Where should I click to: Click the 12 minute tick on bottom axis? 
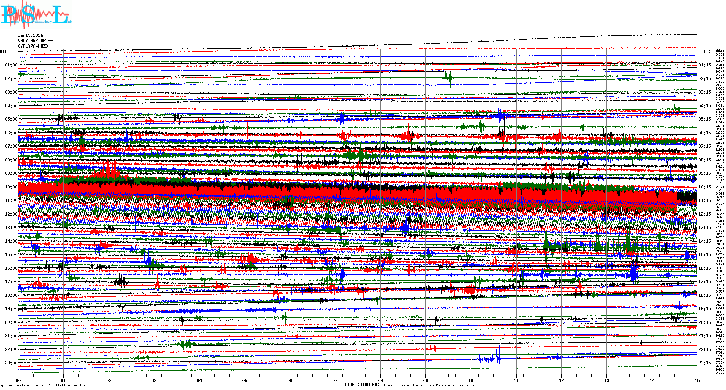tap(561, 380)
